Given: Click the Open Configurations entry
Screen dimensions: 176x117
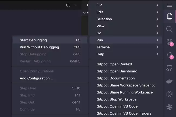Looking at the screenshot, I should pos(50,71).
